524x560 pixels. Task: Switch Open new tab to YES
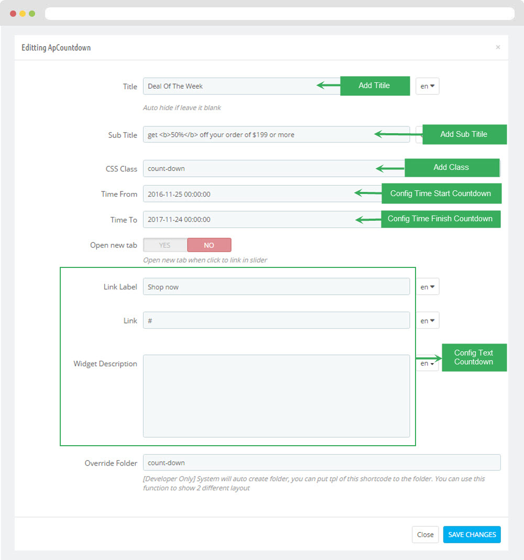[165, 245]
